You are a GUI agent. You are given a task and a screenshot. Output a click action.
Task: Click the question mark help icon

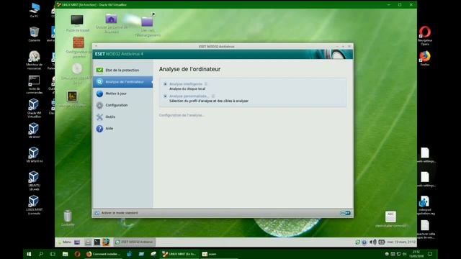(99, 129)
